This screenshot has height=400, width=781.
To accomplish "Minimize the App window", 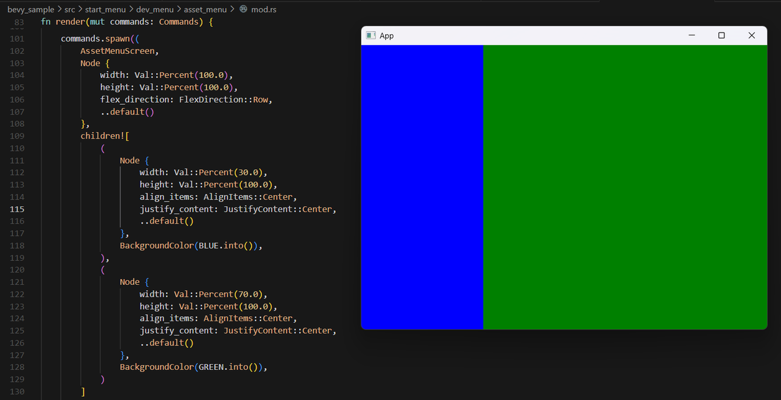I will 691,36.
